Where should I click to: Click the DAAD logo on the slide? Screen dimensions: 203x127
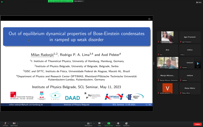[73, 98]
